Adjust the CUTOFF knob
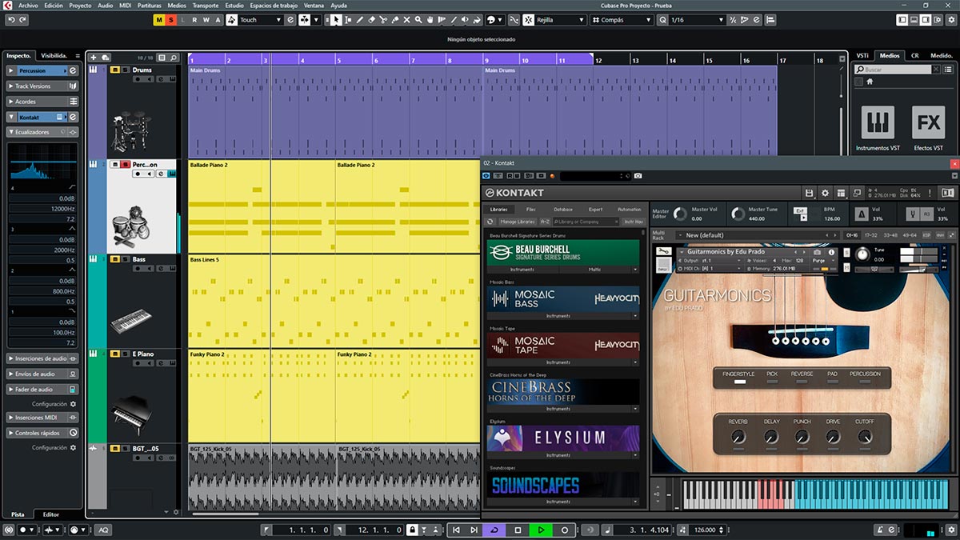The image size is (960, 540). 865,437
